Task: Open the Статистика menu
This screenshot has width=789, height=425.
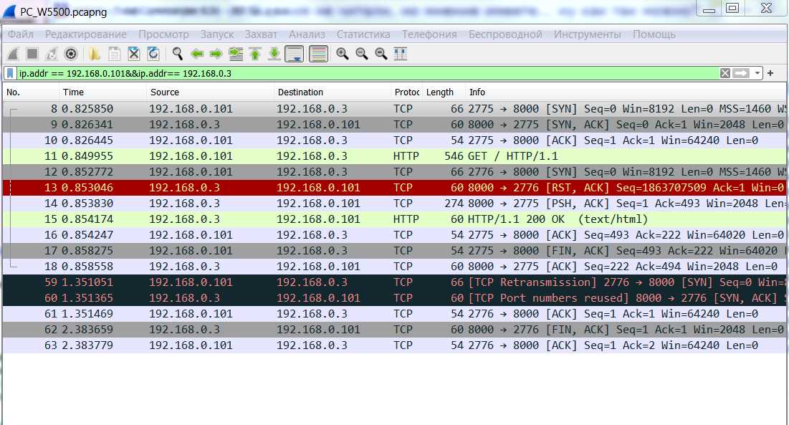Action: tap(363, 34)
